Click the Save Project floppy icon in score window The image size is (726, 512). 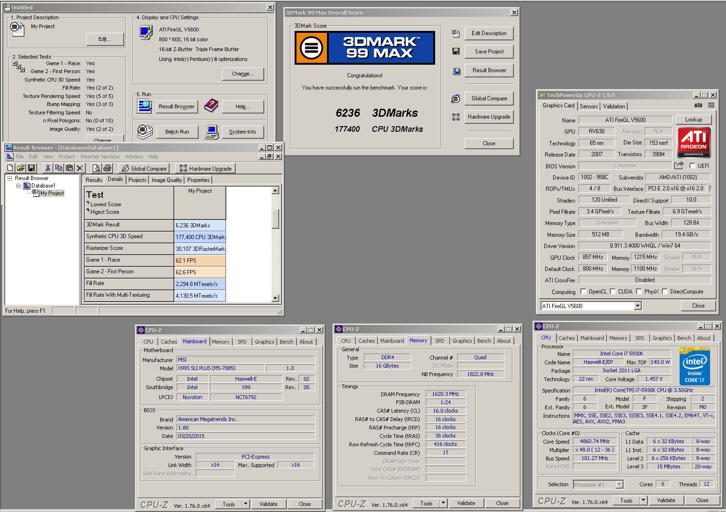[456, 51]
